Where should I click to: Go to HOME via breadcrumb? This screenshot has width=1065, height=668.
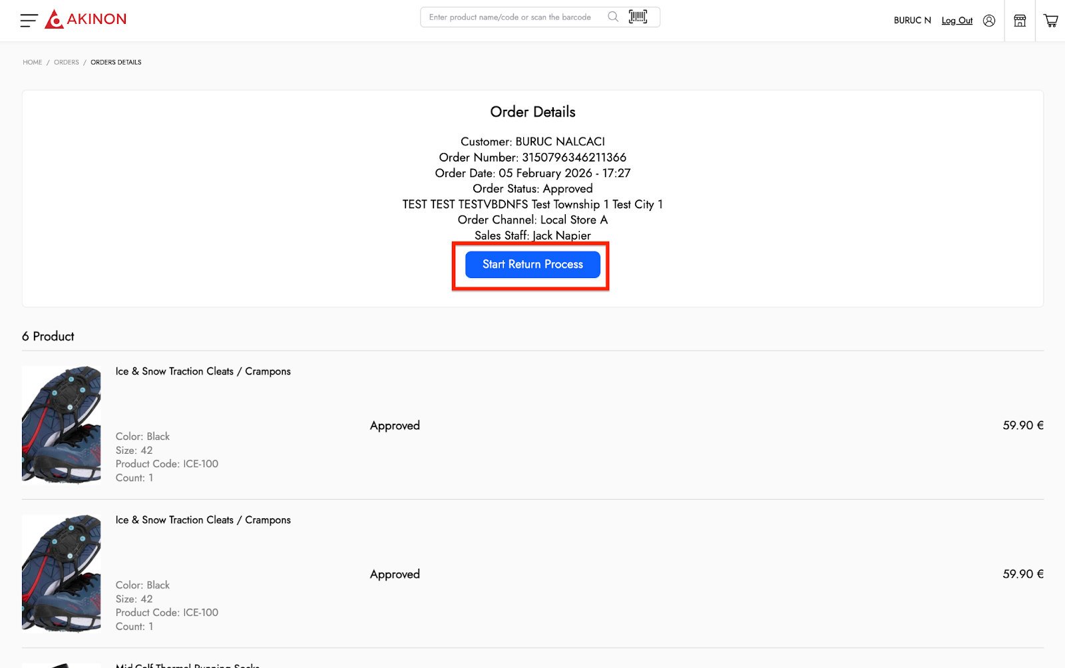[32, 63]
